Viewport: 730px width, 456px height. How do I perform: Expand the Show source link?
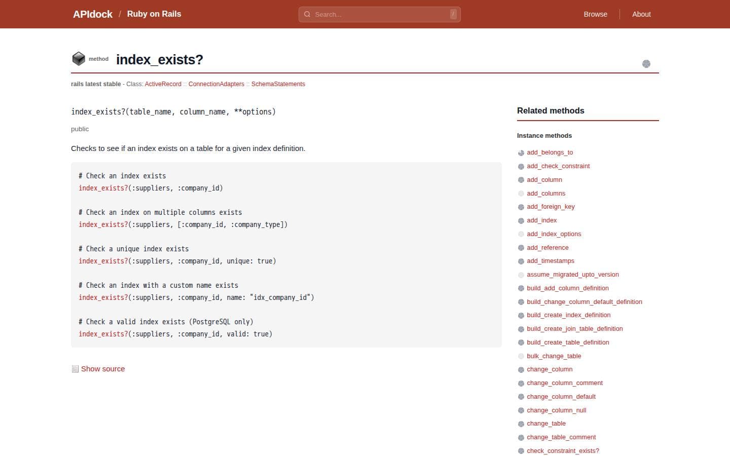103,369
